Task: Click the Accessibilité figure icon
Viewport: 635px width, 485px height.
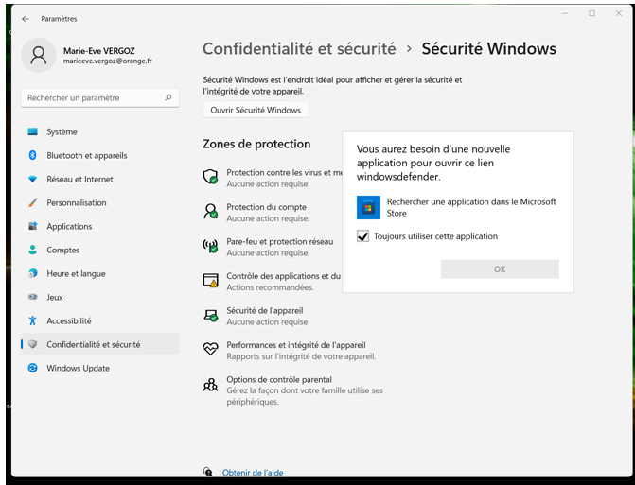Action: 32,320
